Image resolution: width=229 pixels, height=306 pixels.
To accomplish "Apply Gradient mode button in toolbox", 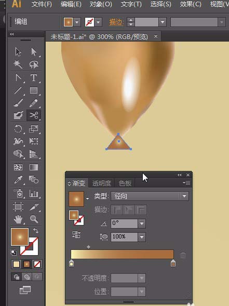I will pyautogui.click(x=26, y=264).
